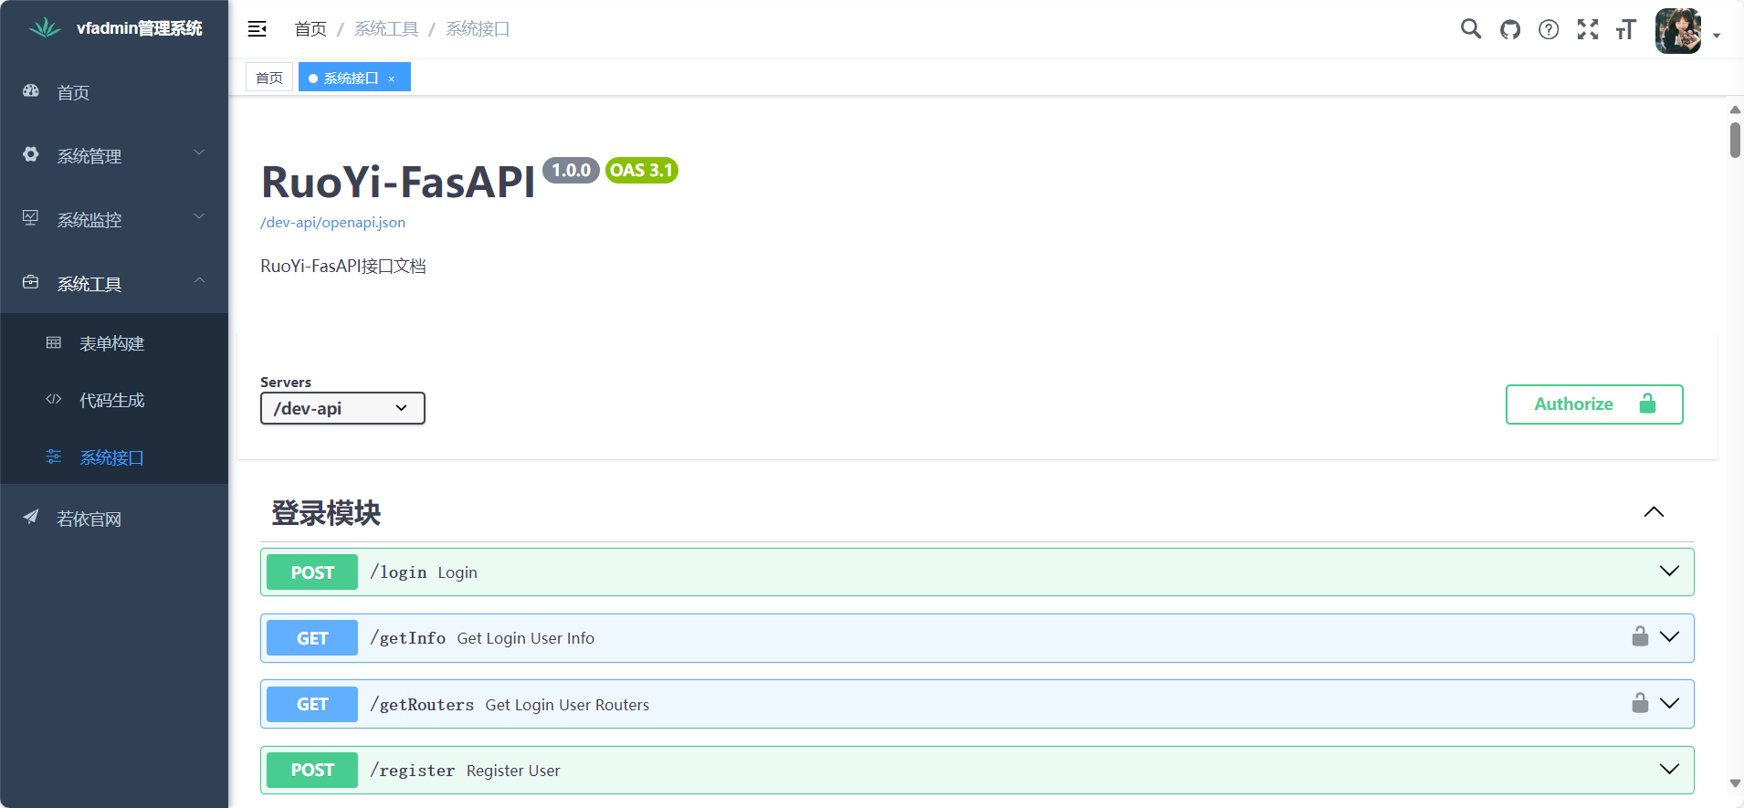Click the lock icon on /getInfo endpoint
This screenshot has width=1744, height=808.
click(x=1640, y=636)
